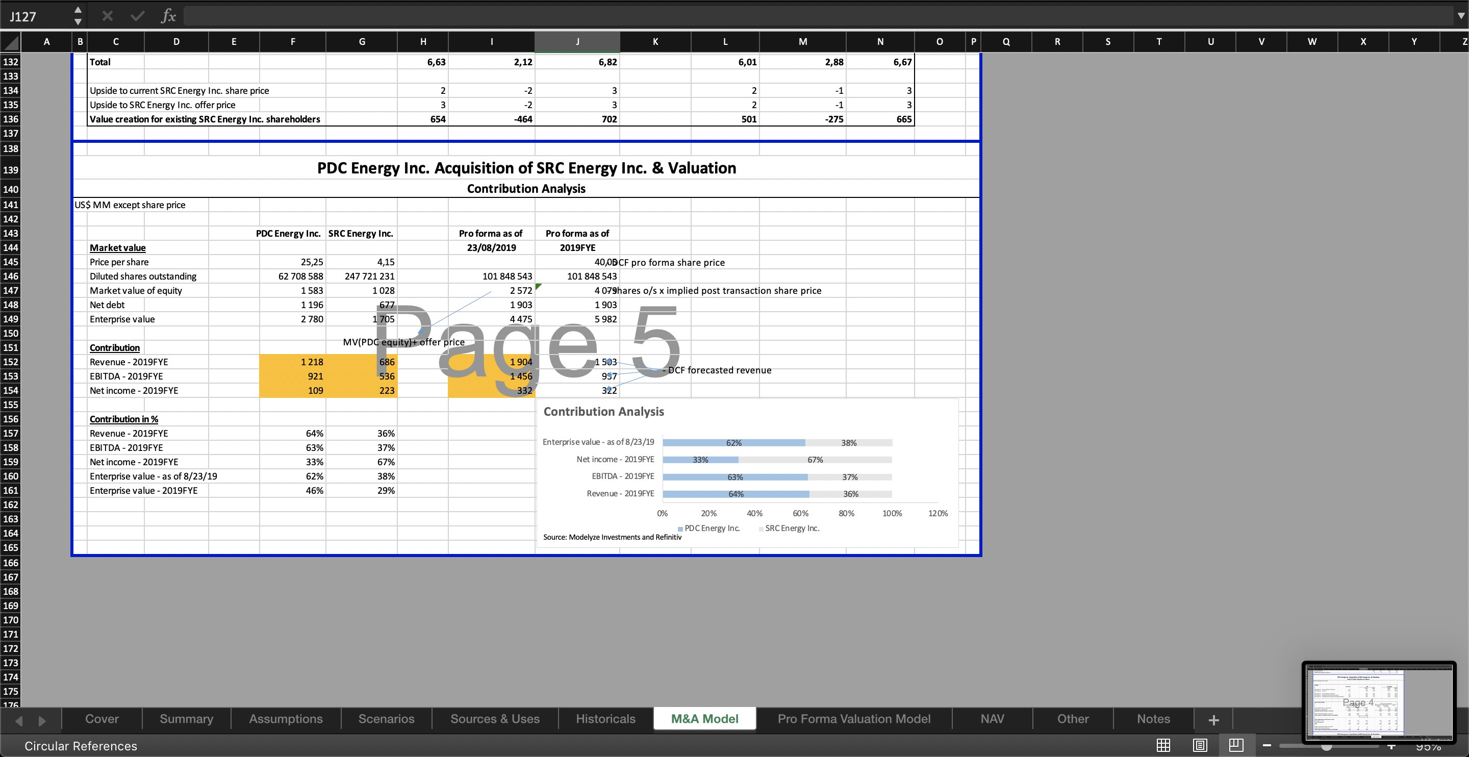Open the NAV sheet tab

click(992, 719)
